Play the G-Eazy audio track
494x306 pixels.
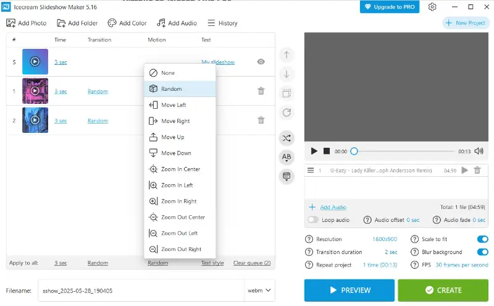click(x=465, y=171)
